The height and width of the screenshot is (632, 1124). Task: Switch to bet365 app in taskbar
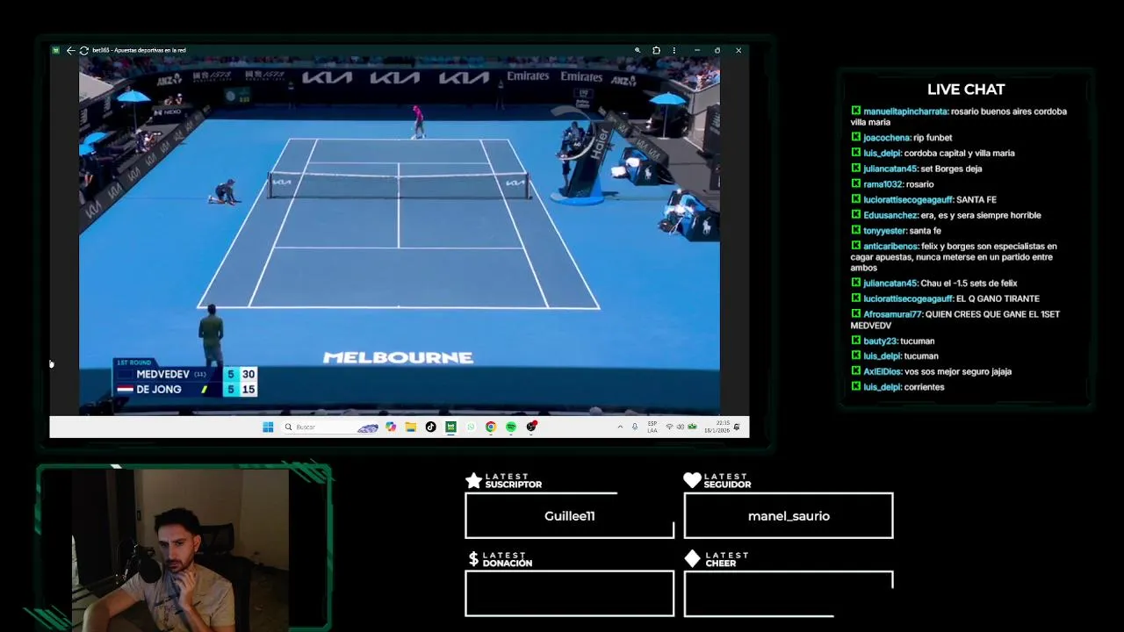[450, 427]
